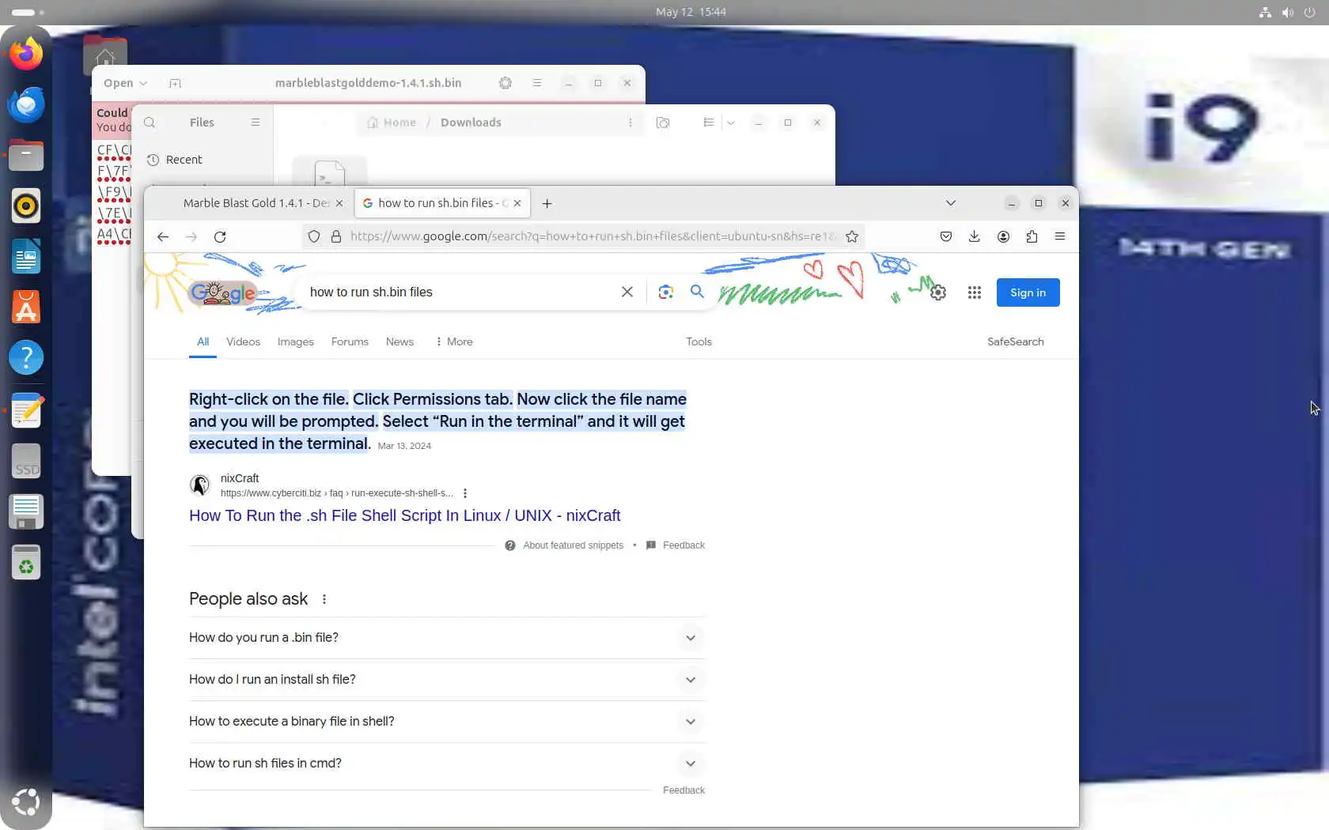This screenshot has width=1329, height=830.
Task: Open the text editor settings gear icon
Action: pyautogui.click(x=505, y=83)
